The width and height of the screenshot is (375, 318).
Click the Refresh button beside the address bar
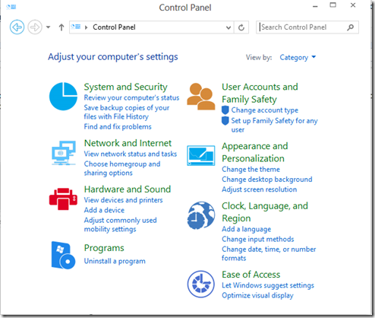click(241, 27)
